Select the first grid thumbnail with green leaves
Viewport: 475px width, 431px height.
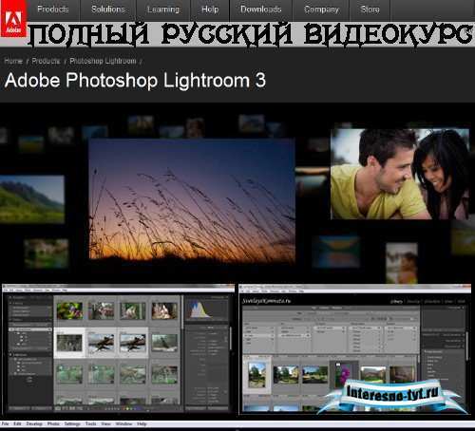(69, 310)
